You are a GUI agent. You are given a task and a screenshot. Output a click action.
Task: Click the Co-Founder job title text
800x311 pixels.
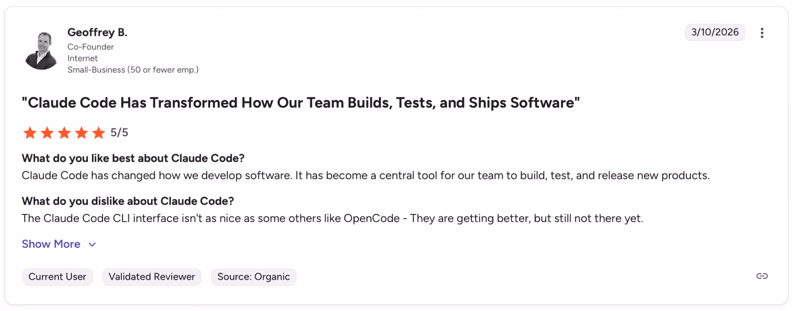click(91, 47)
